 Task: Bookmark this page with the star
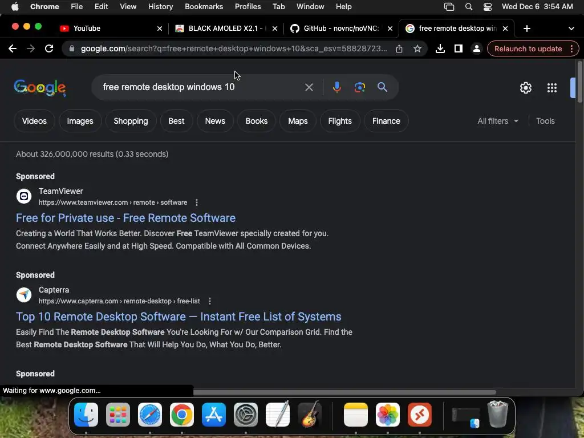[x=417, y=48]
